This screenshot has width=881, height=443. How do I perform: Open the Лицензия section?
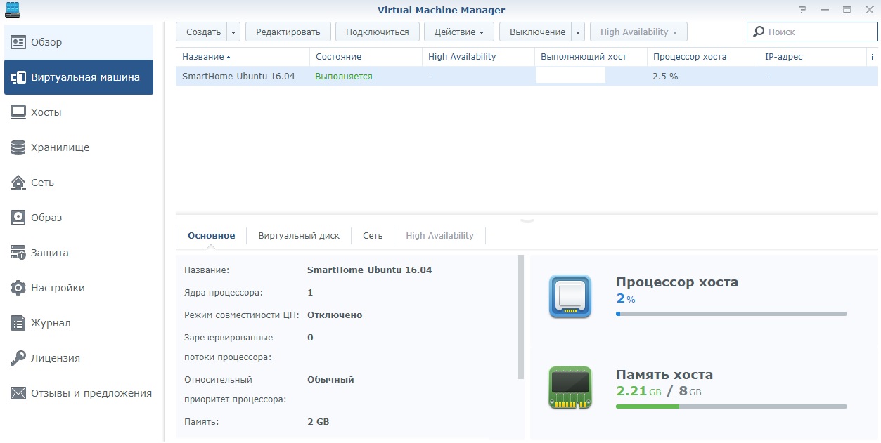coord(56,358)
